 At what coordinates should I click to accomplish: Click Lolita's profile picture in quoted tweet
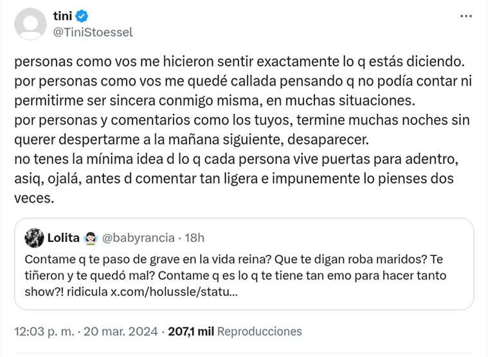34,238
